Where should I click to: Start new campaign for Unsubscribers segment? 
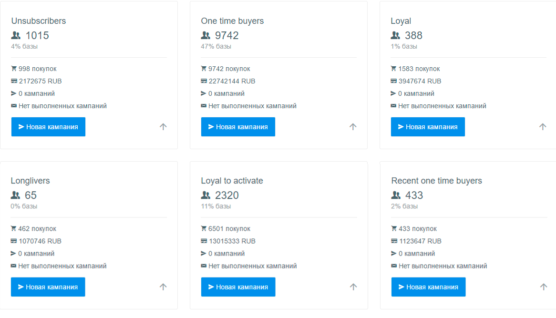click(x=48, y=127)
